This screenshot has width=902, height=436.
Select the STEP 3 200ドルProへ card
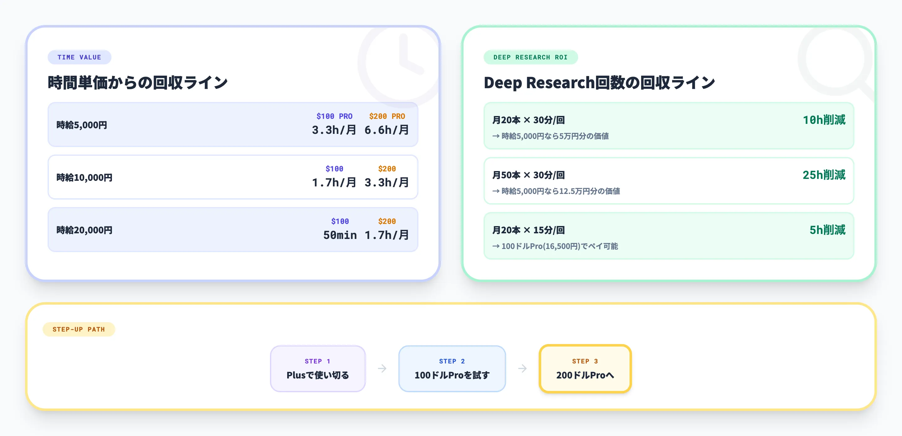point(585,368)
